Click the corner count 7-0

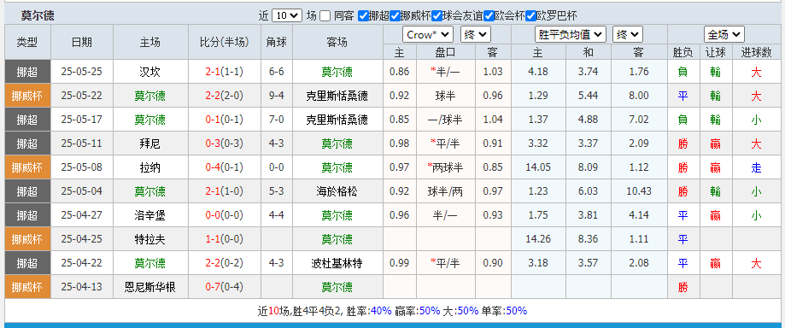pyautogui.click(x=277, y=120)
